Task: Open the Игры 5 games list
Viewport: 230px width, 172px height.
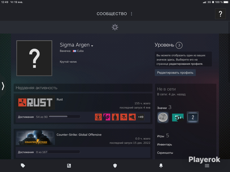Action: tap(163, 136)
